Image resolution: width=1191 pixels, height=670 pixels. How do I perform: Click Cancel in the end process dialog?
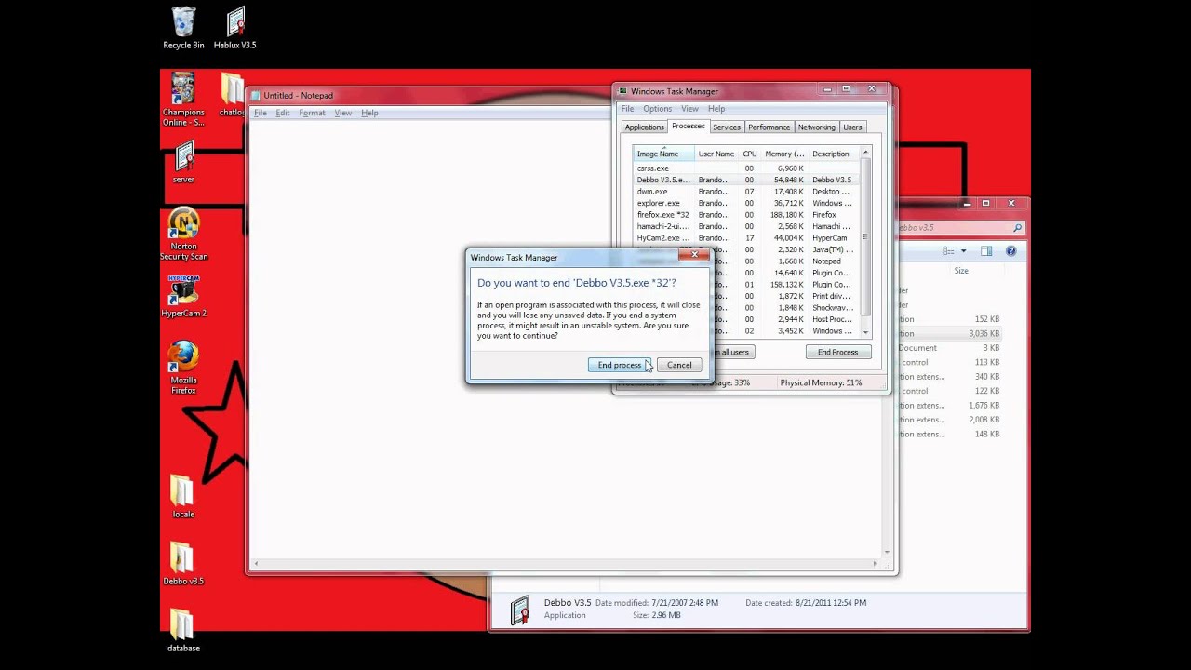(x=679, y=365)
